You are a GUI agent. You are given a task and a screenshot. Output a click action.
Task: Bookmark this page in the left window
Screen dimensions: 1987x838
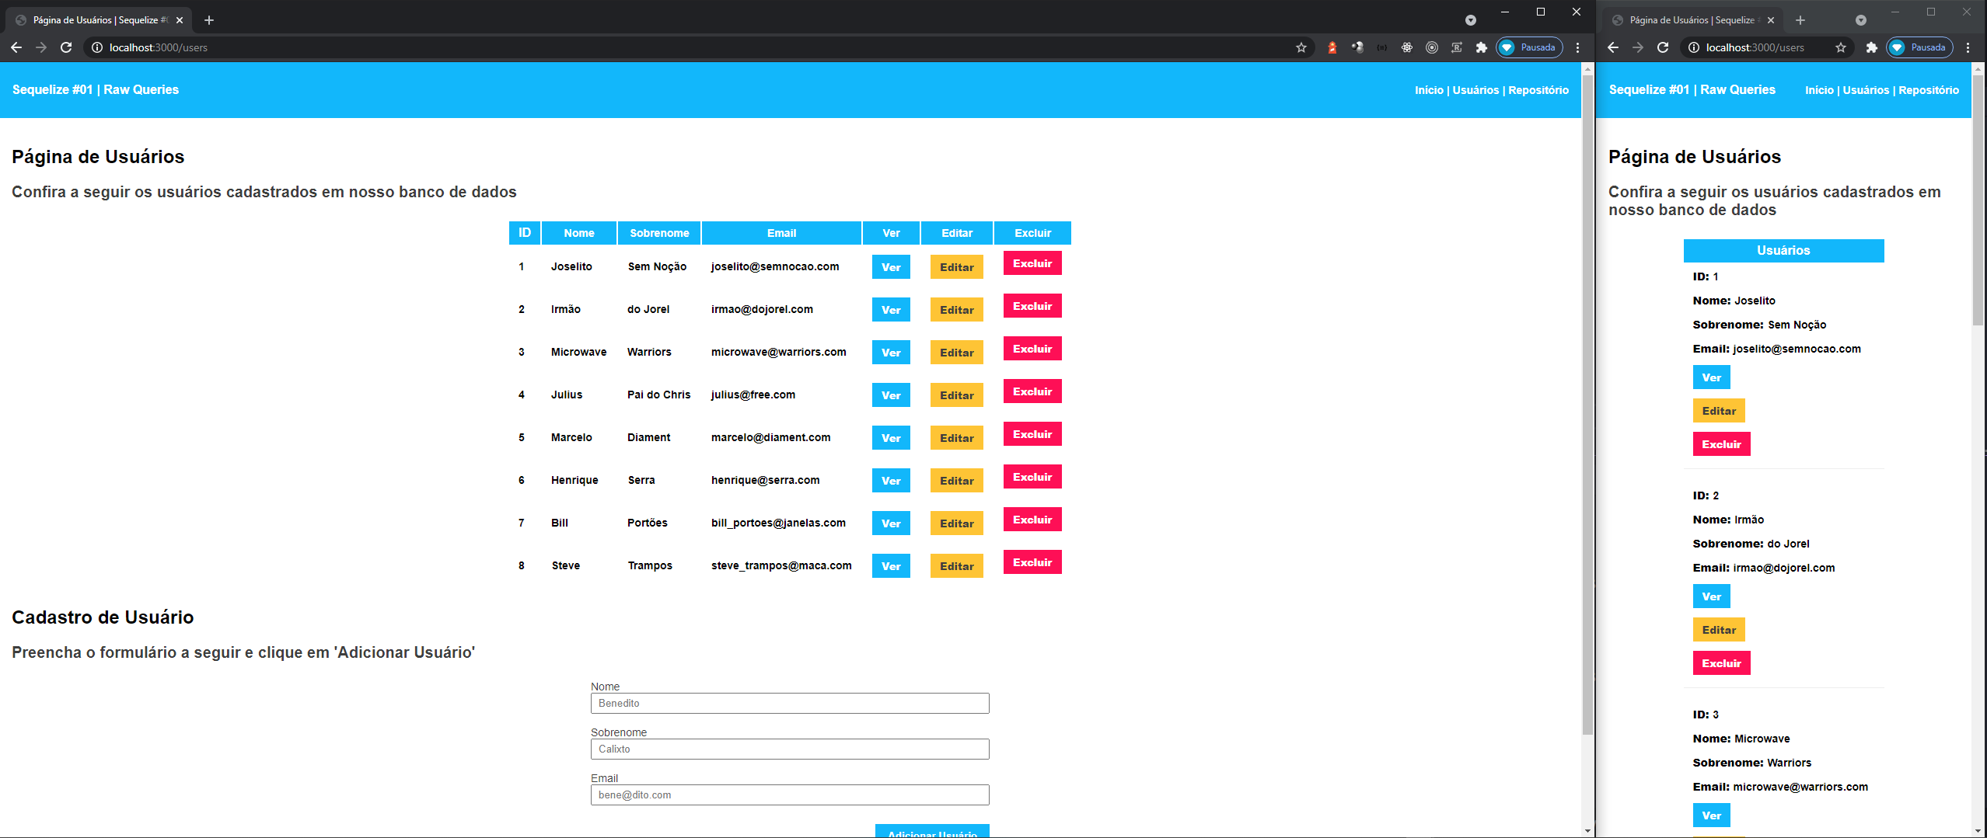tap(1301, 47)
